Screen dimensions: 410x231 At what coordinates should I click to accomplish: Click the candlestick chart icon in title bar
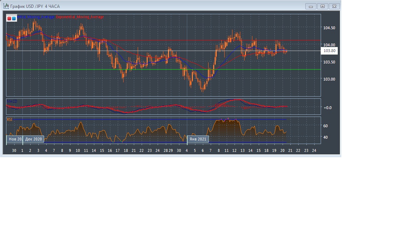pyautogui.click(x=6, y=6)
